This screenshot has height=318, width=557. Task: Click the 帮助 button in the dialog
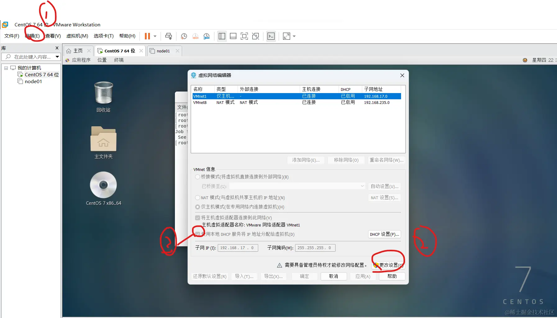(392, 276)
